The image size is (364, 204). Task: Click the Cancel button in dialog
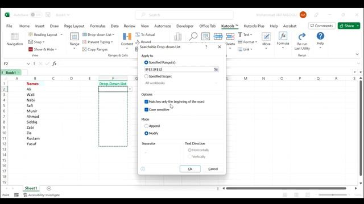(213, 169)
